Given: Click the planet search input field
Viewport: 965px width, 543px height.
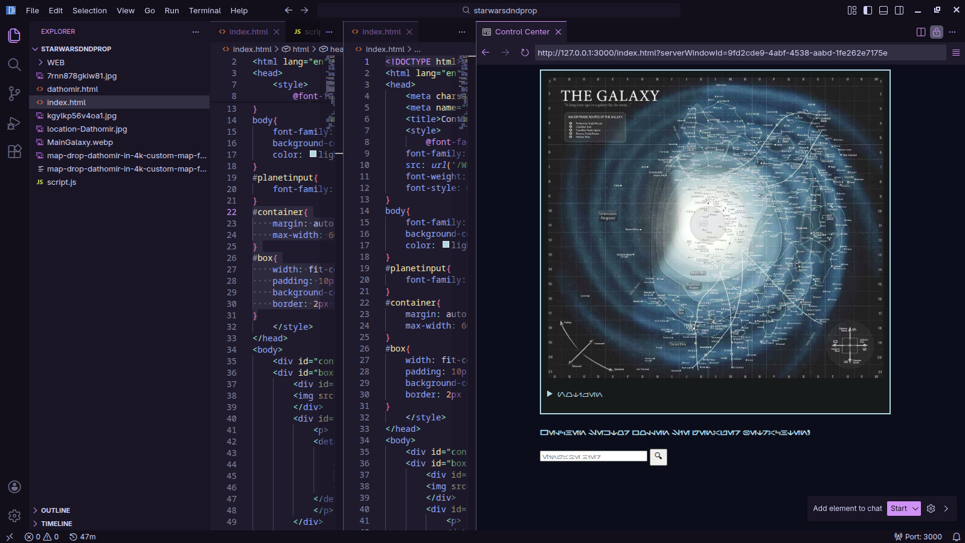Looking at the screenshot, I should 593,457.
